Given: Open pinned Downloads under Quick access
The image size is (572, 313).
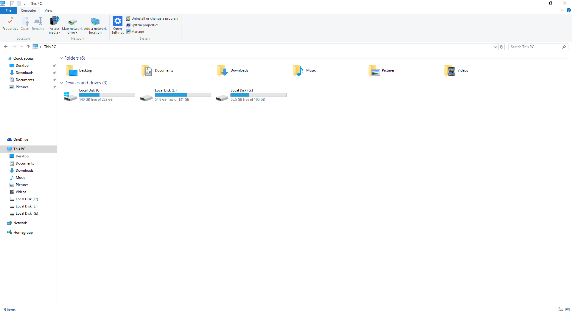Looking at the screenshot, I should click(24, 73).
